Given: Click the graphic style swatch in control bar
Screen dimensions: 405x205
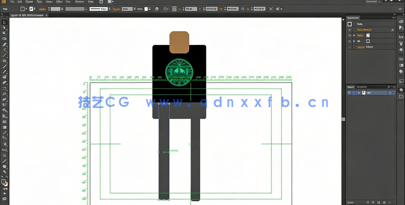Looking at the screenshot, I should (x=146, y=9).
